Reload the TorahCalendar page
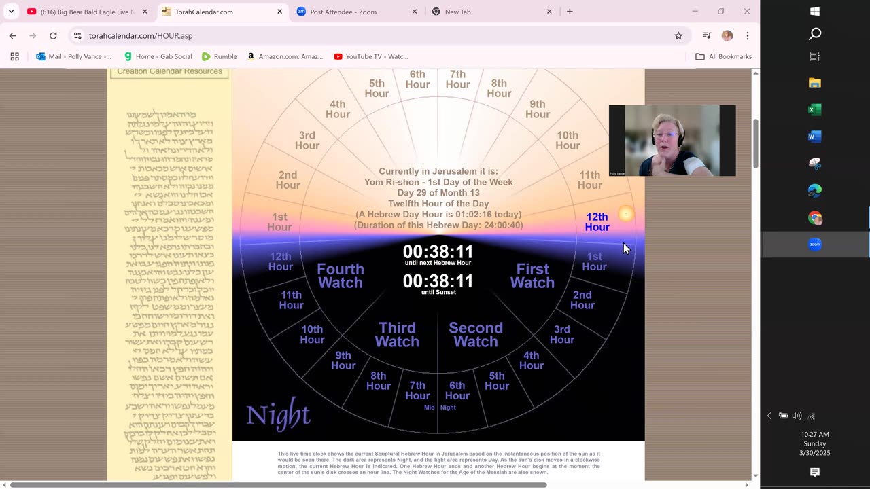This screenshot has width=870, height=489. coord(53,35)
